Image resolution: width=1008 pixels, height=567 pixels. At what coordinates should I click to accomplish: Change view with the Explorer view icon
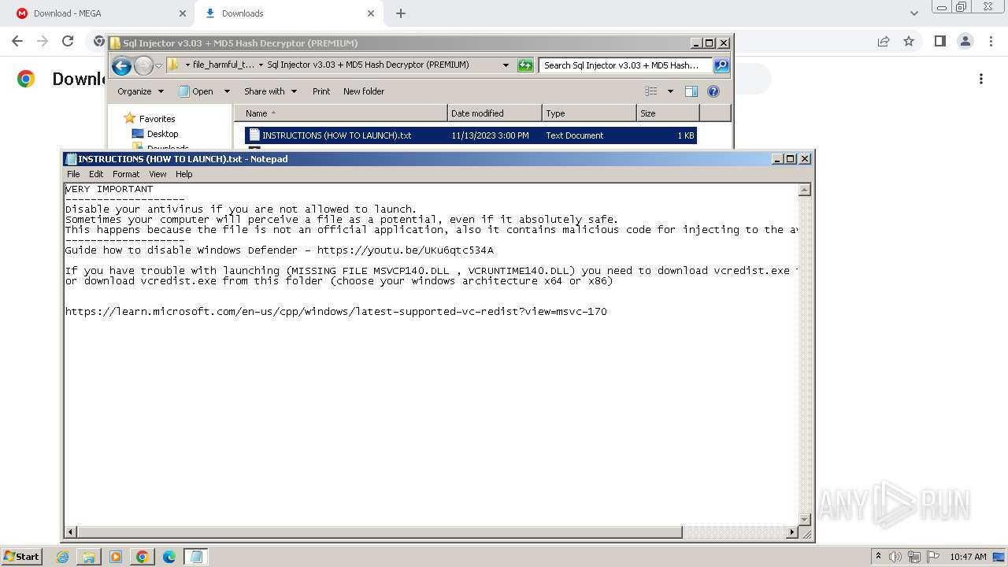click(x=650, y=91)
